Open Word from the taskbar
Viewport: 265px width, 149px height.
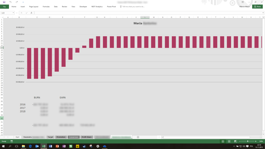click(50, 146)
